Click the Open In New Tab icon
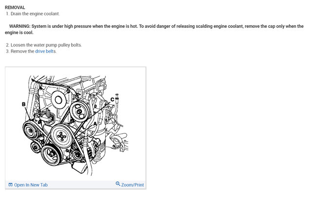Viewport: 317px width, 199px height. 11,185
